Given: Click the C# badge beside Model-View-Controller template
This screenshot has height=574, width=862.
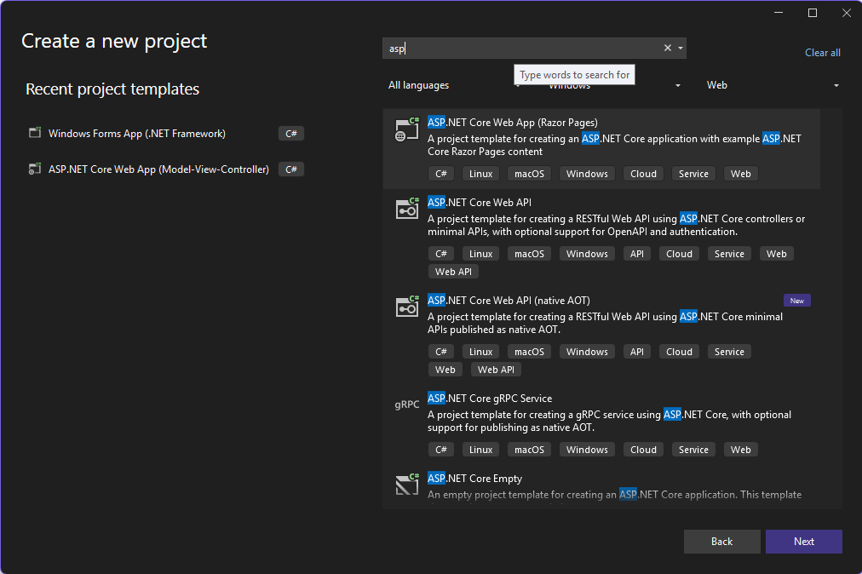Looking at the screenshot, I should tap(291, 169).
